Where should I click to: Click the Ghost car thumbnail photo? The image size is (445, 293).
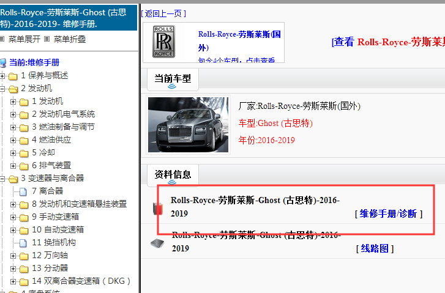pos(188,125)
